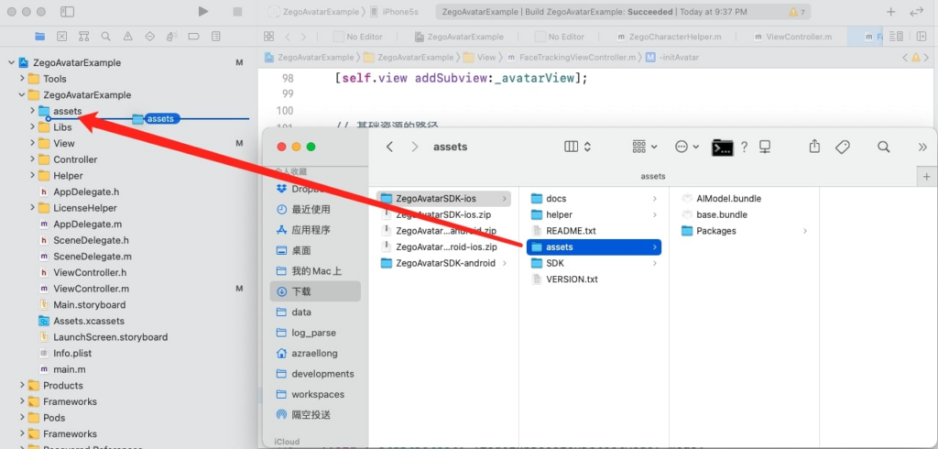
Task: Open the Debug navigator
Action: click(171, 37)
